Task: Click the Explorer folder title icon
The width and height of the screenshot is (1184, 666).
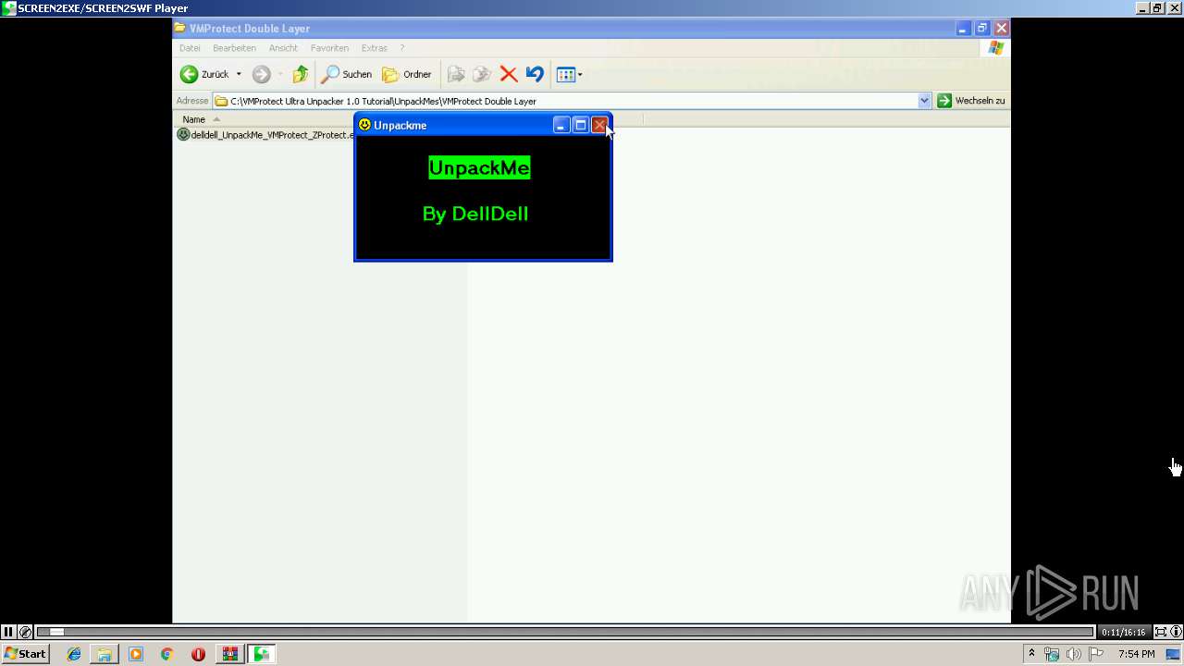Action: pyautogui.click(x=179, y=29)
